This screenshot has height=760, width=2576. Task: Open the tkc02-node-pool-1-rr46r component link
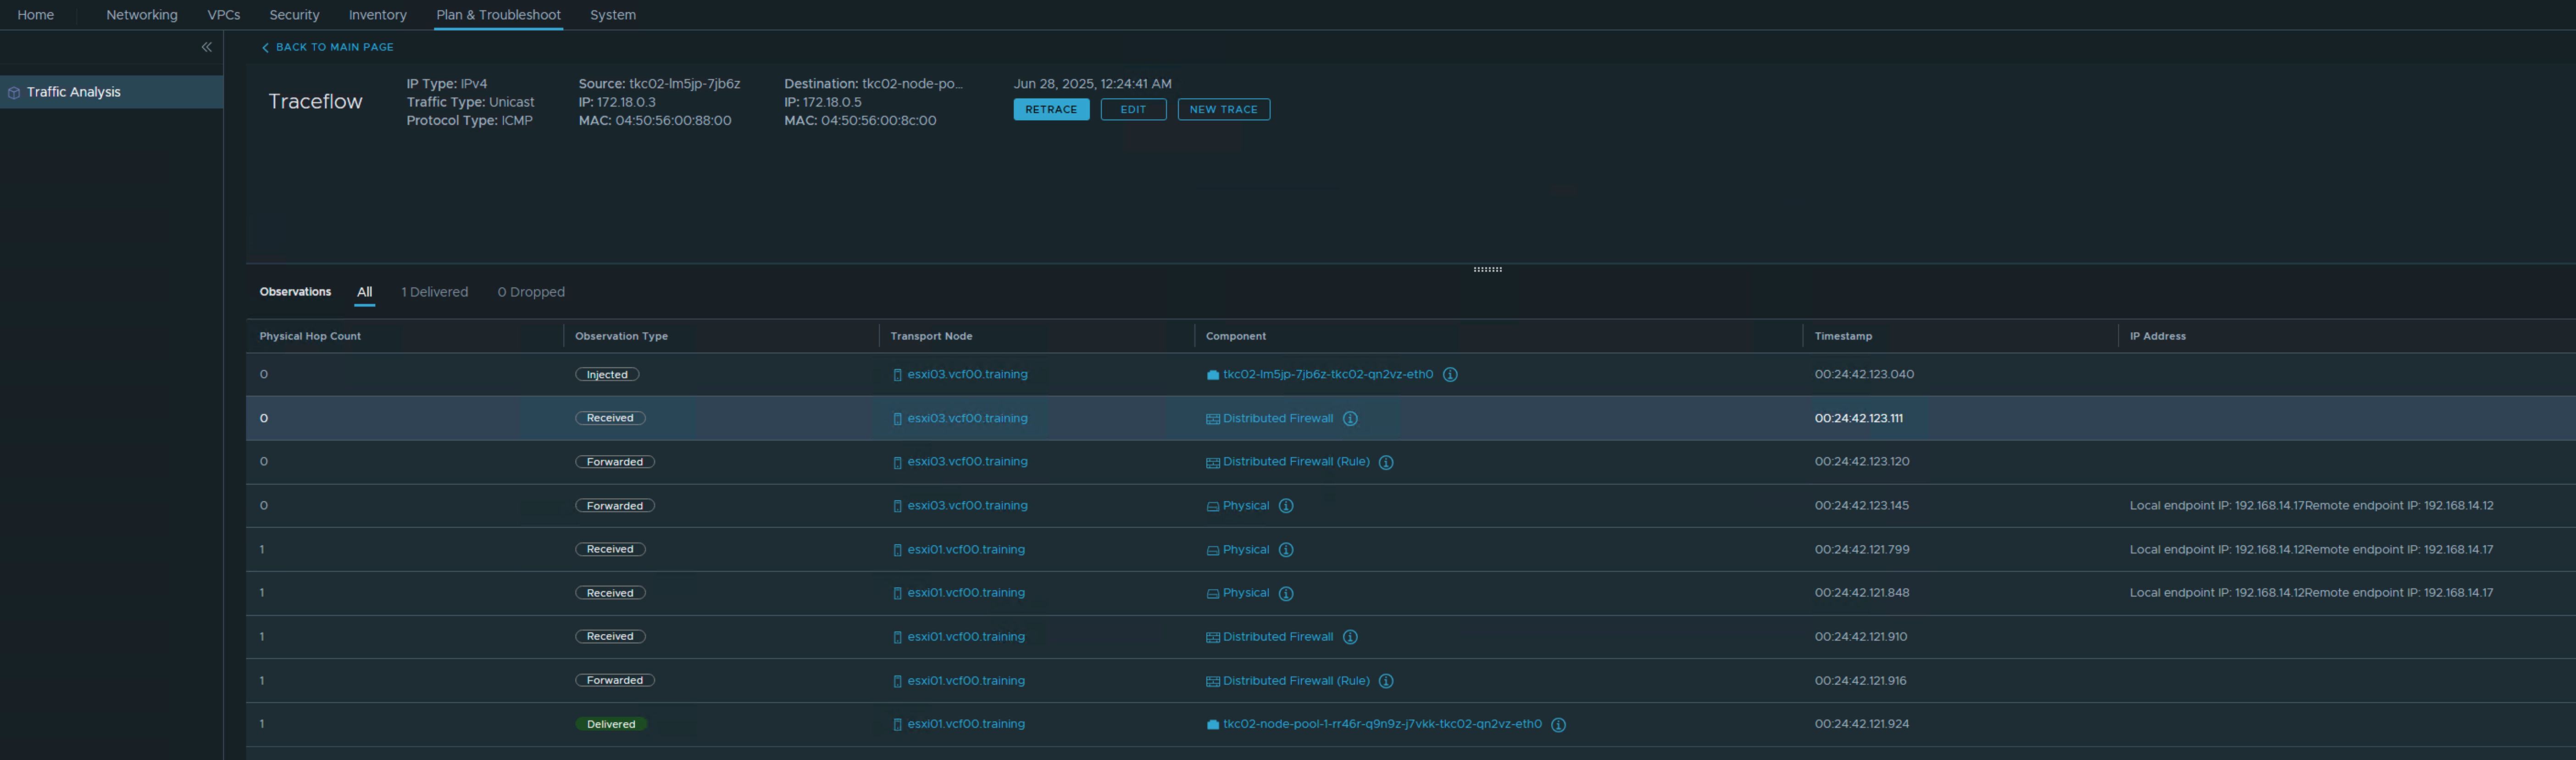coord(1382,724)
